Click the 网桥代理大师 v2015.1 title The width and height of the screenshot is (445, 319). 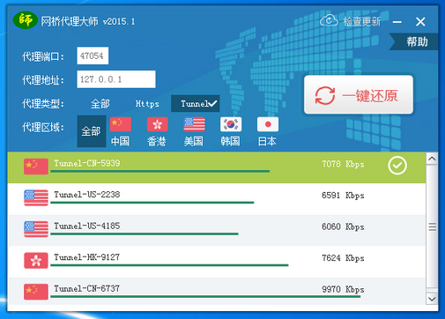pyautogui.click(x=88, y=21)
